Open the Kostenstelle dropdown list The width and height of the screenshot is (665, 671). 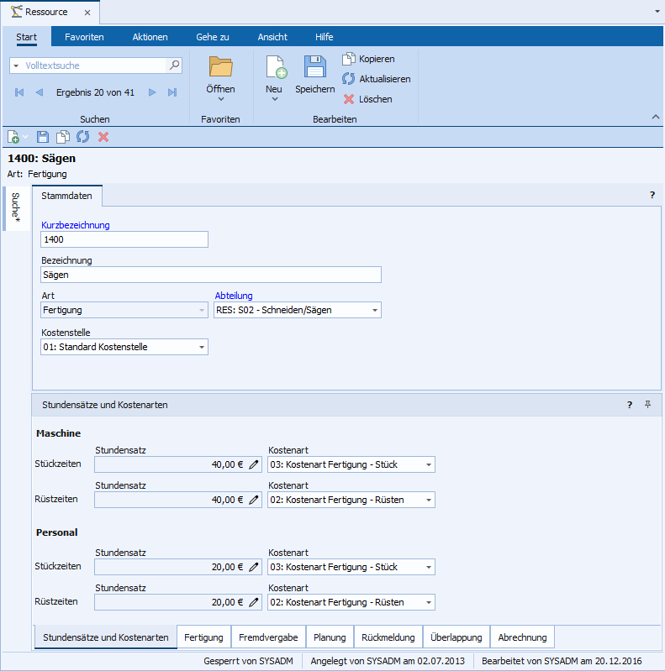point(202,347)
